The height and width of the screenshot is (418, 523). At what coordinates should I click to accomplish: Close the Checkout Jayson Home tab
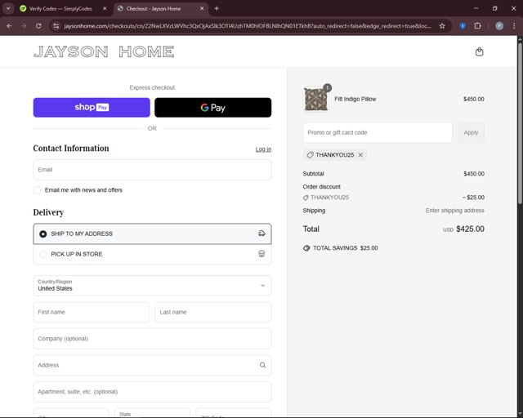tap(202, 9)
